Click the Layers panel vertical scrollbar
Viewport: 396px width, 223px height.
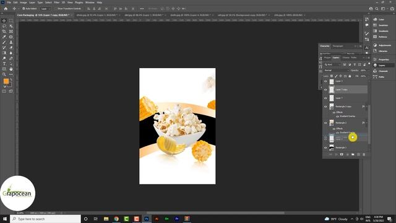click(369, 124)
